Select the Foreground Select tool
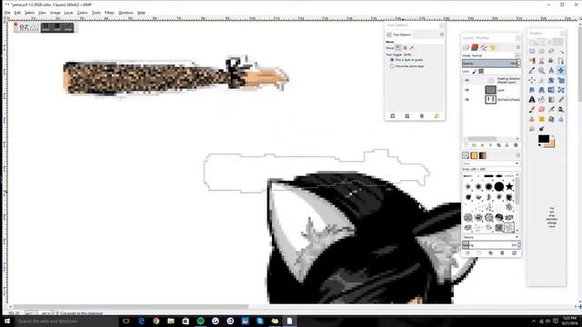The image size is (582, 327). pos(551,61)
